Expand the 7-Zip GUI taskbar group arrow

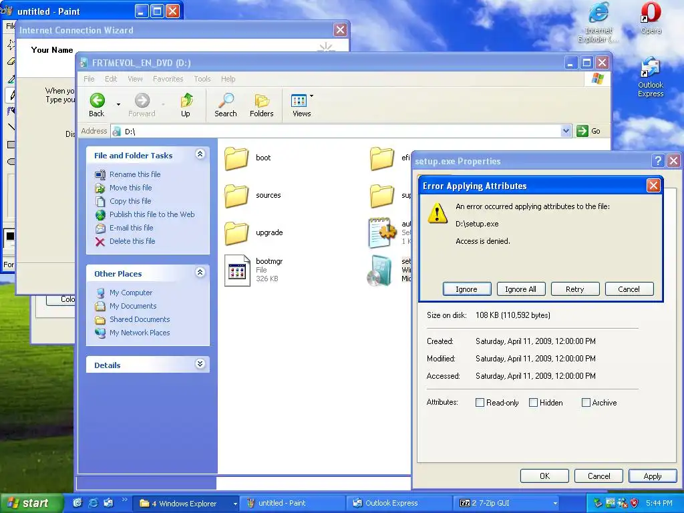pyautogui.click(x=555, y=504)
